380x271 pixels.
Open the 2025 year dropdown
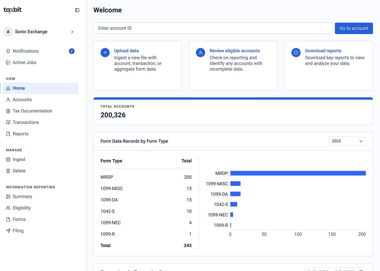pyautogui.click(x=347, y=141)
